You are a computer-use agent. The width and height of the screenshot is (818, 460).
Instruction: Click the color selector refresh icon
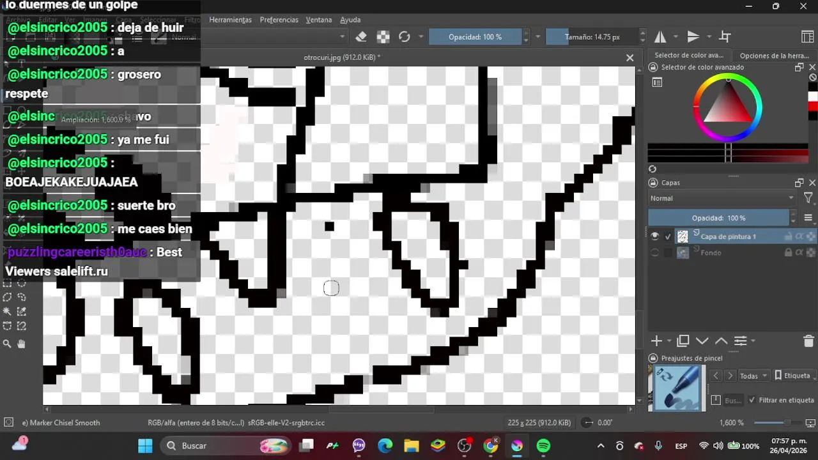[652, 169]
